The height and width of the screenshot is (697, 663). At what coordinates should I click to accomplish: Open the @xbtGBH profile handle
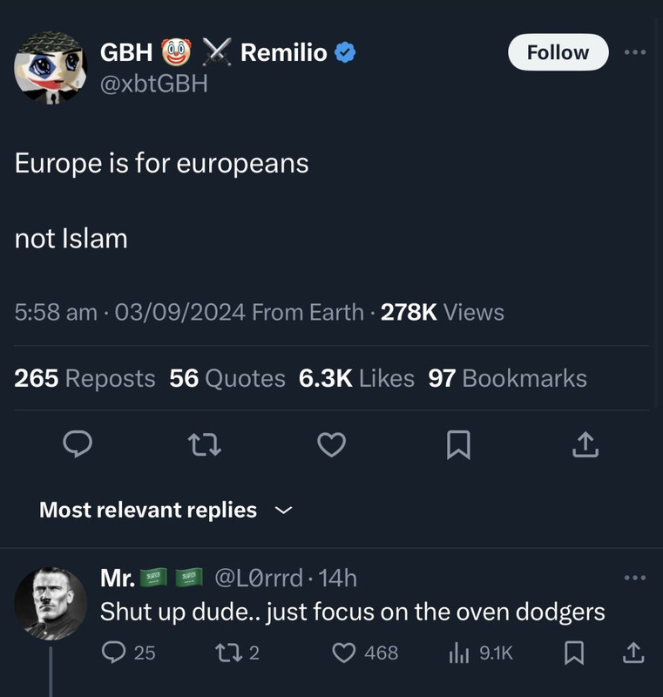(154, 85)
